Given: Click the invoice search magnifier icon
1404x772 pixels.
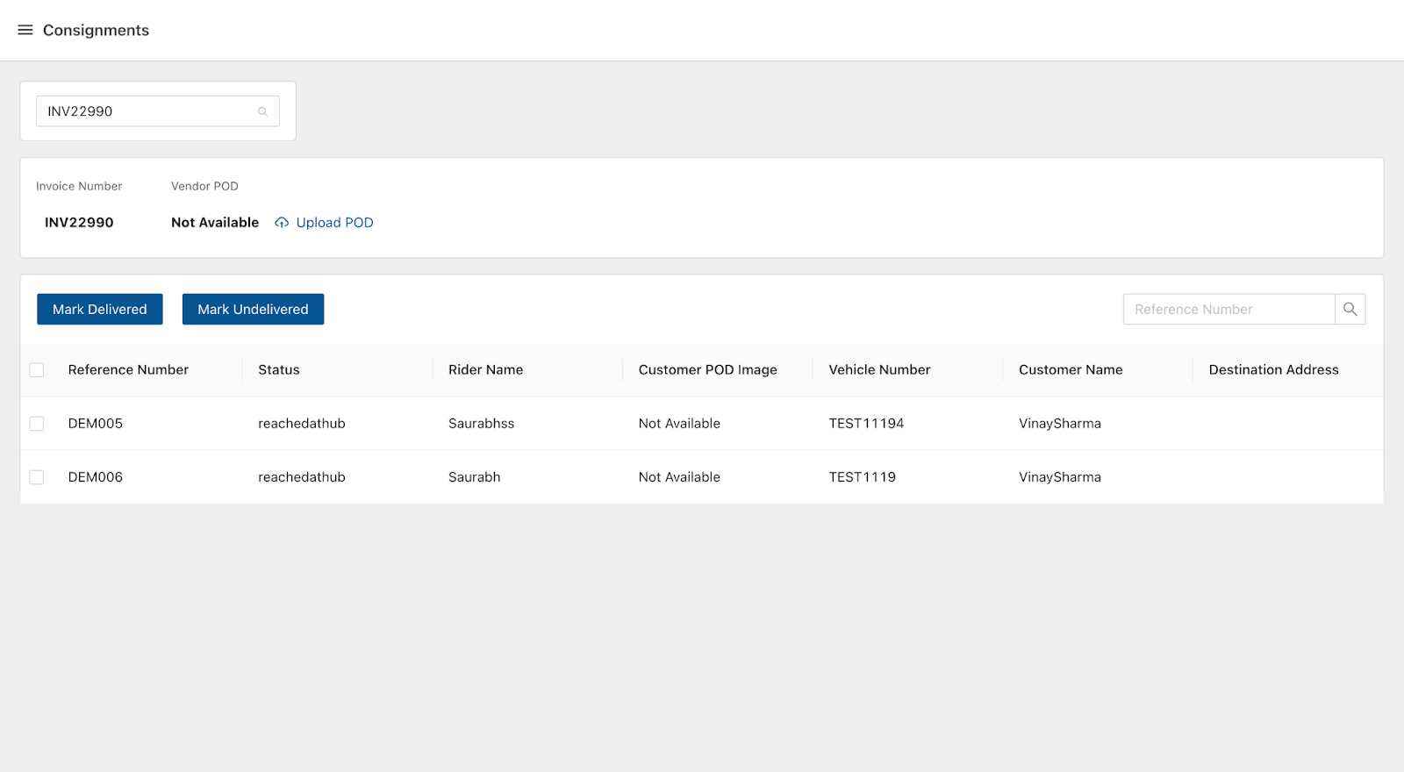Looking at the screenshot, I should [262, 112].
